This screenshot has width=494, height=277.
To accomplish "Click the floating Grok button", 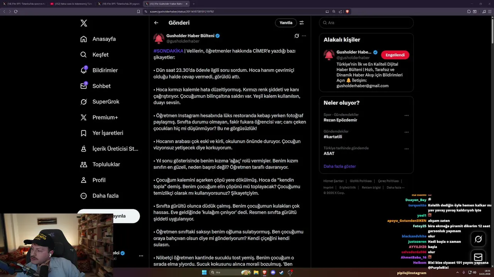I will click(x=478, y=239).
